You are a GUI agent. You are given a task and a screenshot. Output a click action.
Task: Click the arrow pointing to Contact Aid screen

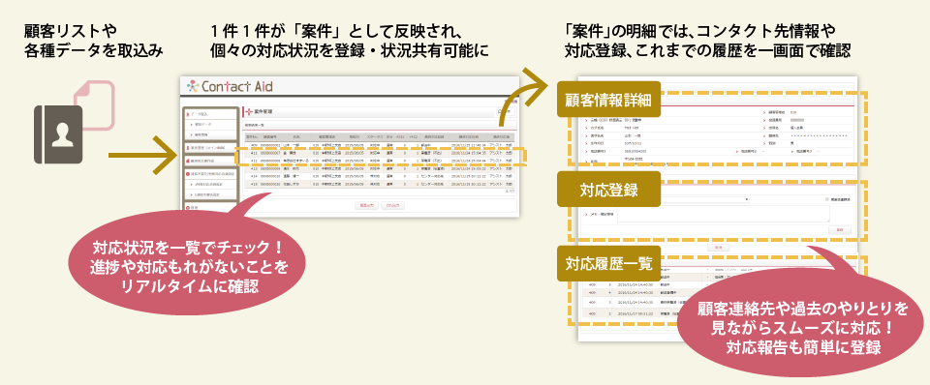click(143, 155)
